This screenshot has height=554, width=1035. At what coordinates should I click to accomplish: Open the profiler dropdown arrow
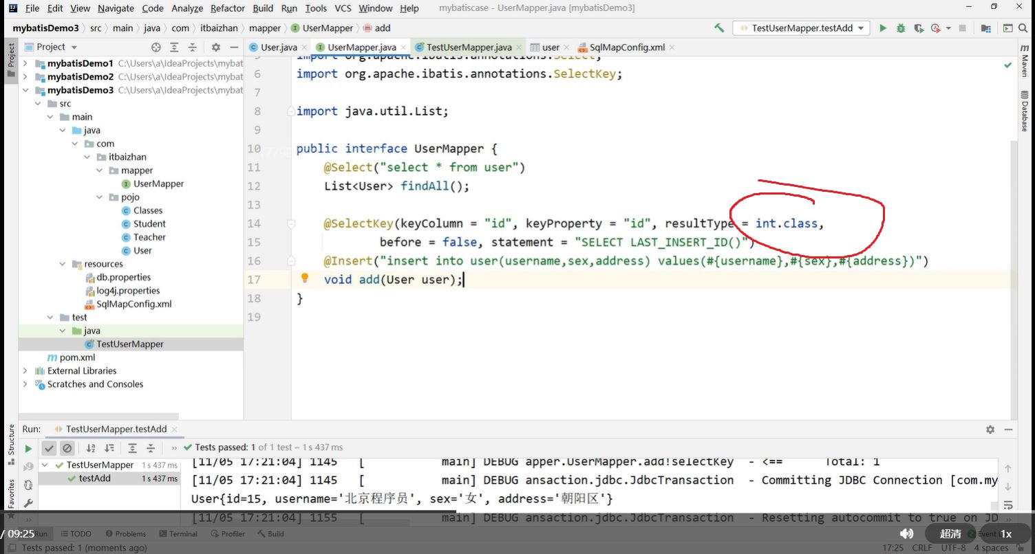coord(948,28)
